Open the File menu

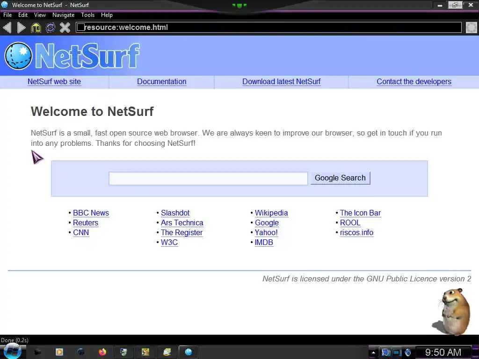(7, 15)
